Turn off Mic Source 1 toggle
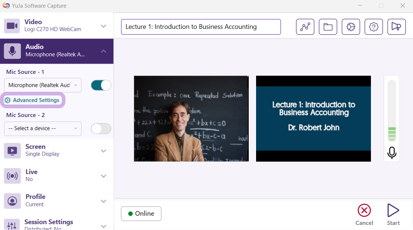 (x=101, y=85)
